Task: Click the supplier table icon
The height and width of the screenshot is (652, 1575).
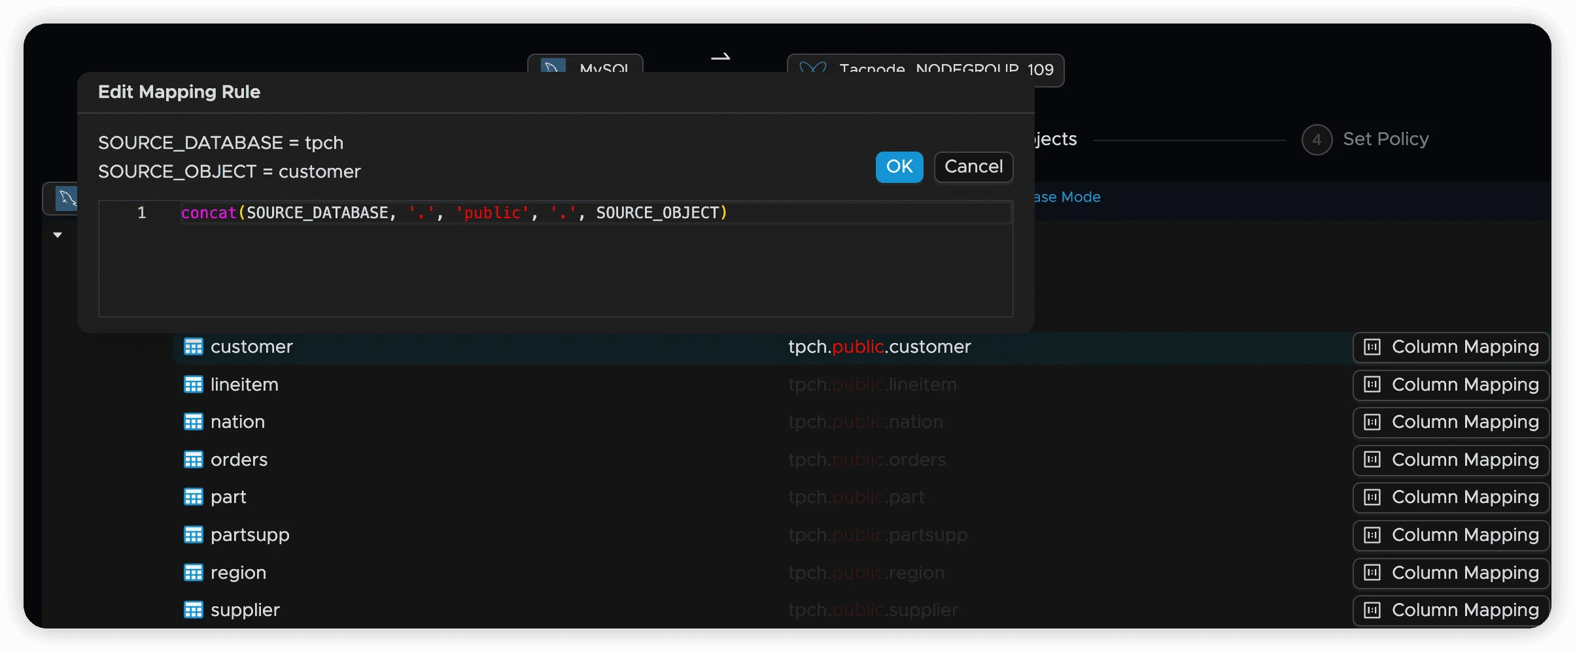Action: [193, 610]
